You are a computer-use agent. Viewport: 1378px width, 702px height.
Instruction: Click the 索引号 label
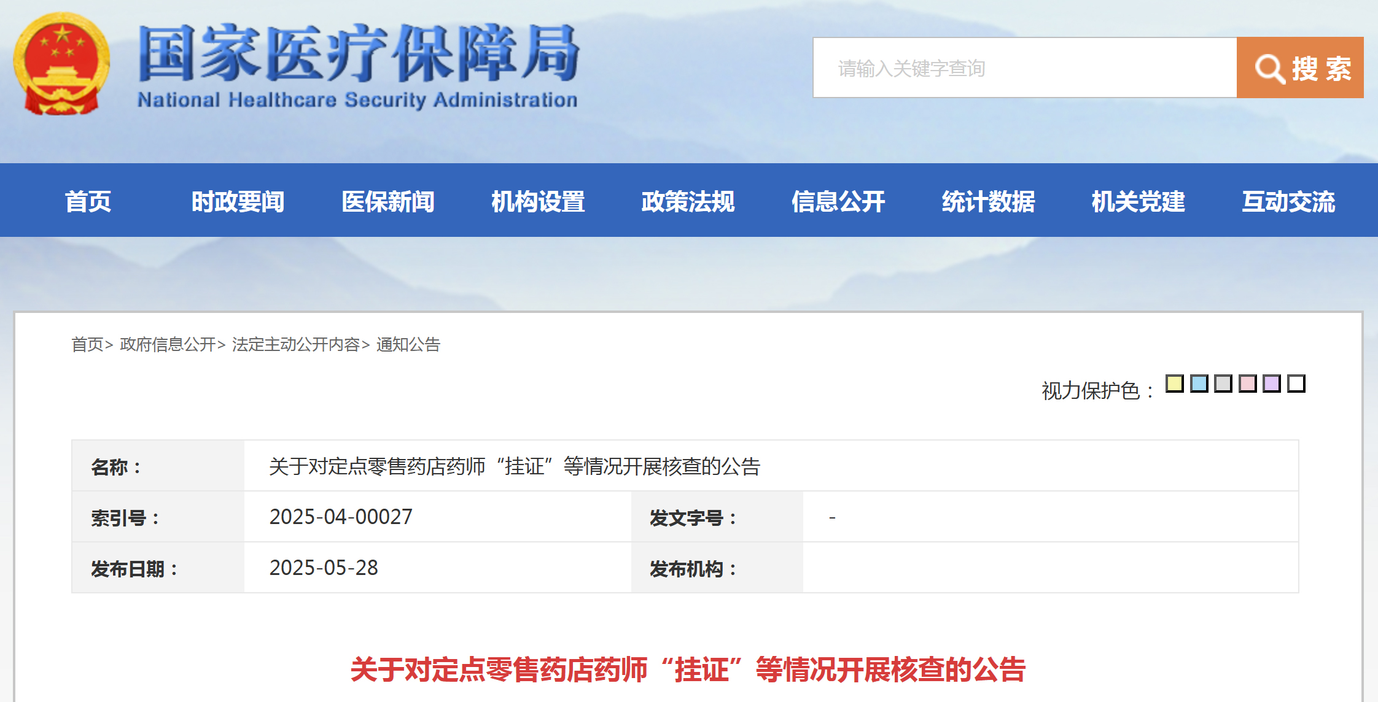click(125, 518)
